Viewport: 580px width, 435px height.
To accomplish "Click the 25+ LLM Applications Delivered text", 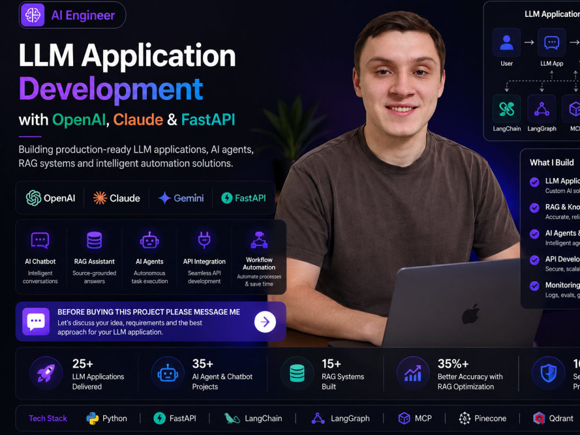I will click(x=98, y=374).
